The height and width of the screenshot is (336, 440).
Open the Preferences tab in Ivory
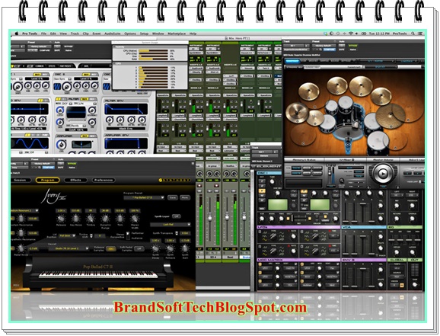[104, 180]
